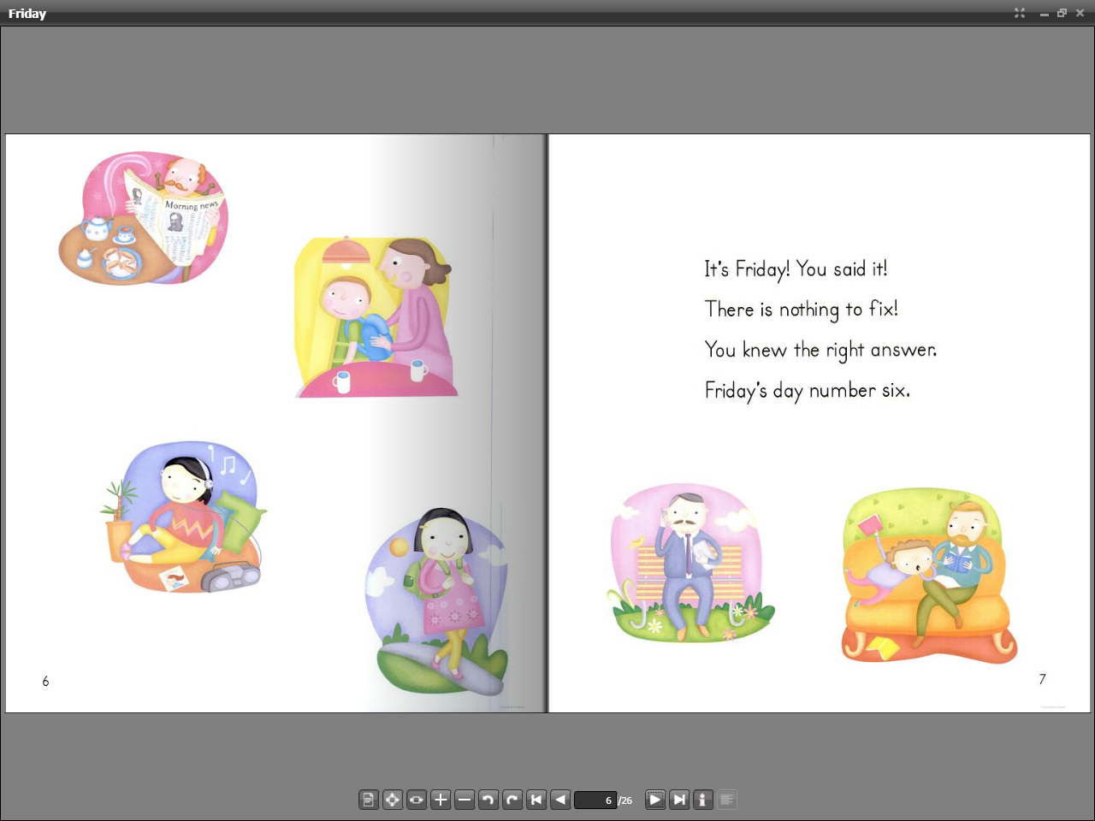This screenshot has width=1095, height=821.
Task: Restore down the viewer window
Action: coord(1062,13)
